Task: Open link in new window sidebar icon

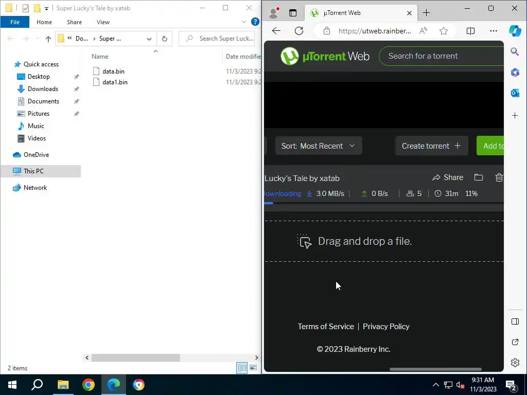Action: [515, 342]
